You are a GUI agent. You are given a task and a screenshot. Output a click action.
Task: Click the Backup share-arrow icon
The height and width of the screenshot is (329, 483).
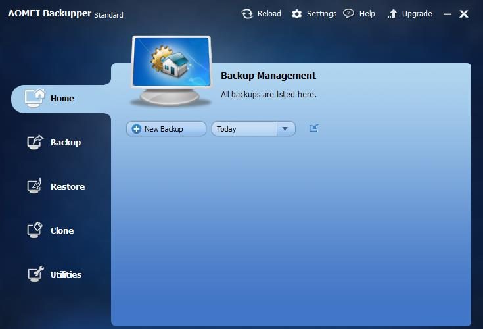click(35, 142)
